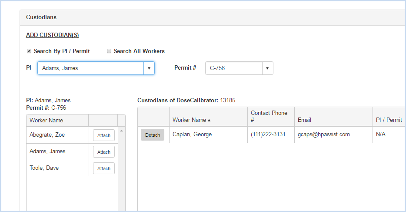Click the ADD CUSTODIAN(S) heading link
Screen dimensions: 406x212
(x=53, y=35)
